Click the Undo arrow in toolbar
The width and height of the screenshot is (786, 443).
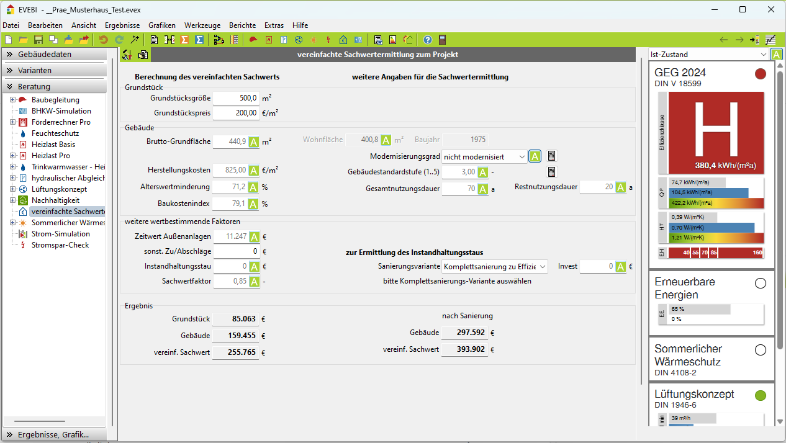point(104,40)
